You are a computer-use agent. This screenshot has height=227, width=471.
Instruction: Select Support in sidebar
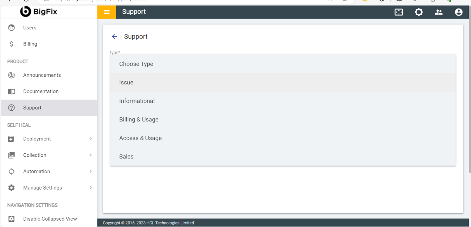(x=49, y=108)
